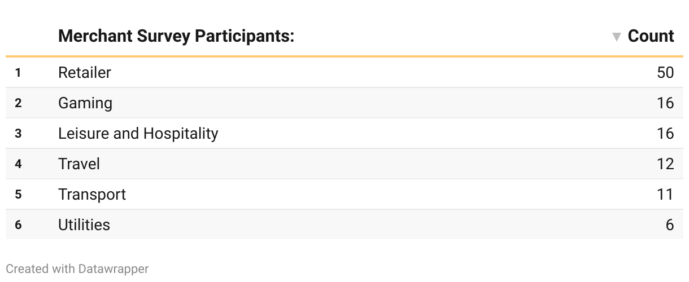
Task: Click the Utilities row label
Action: click(84, 225)
